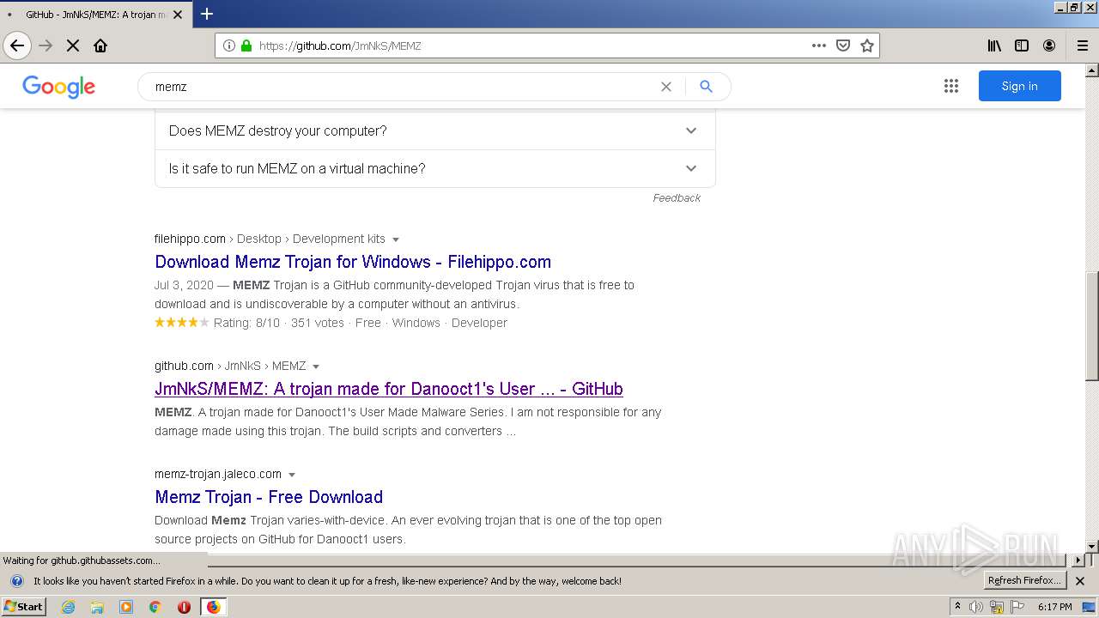This screenshot has height=618, width=1099.
Task: Bookmark this page with the star
Action: tap(867, 45)
